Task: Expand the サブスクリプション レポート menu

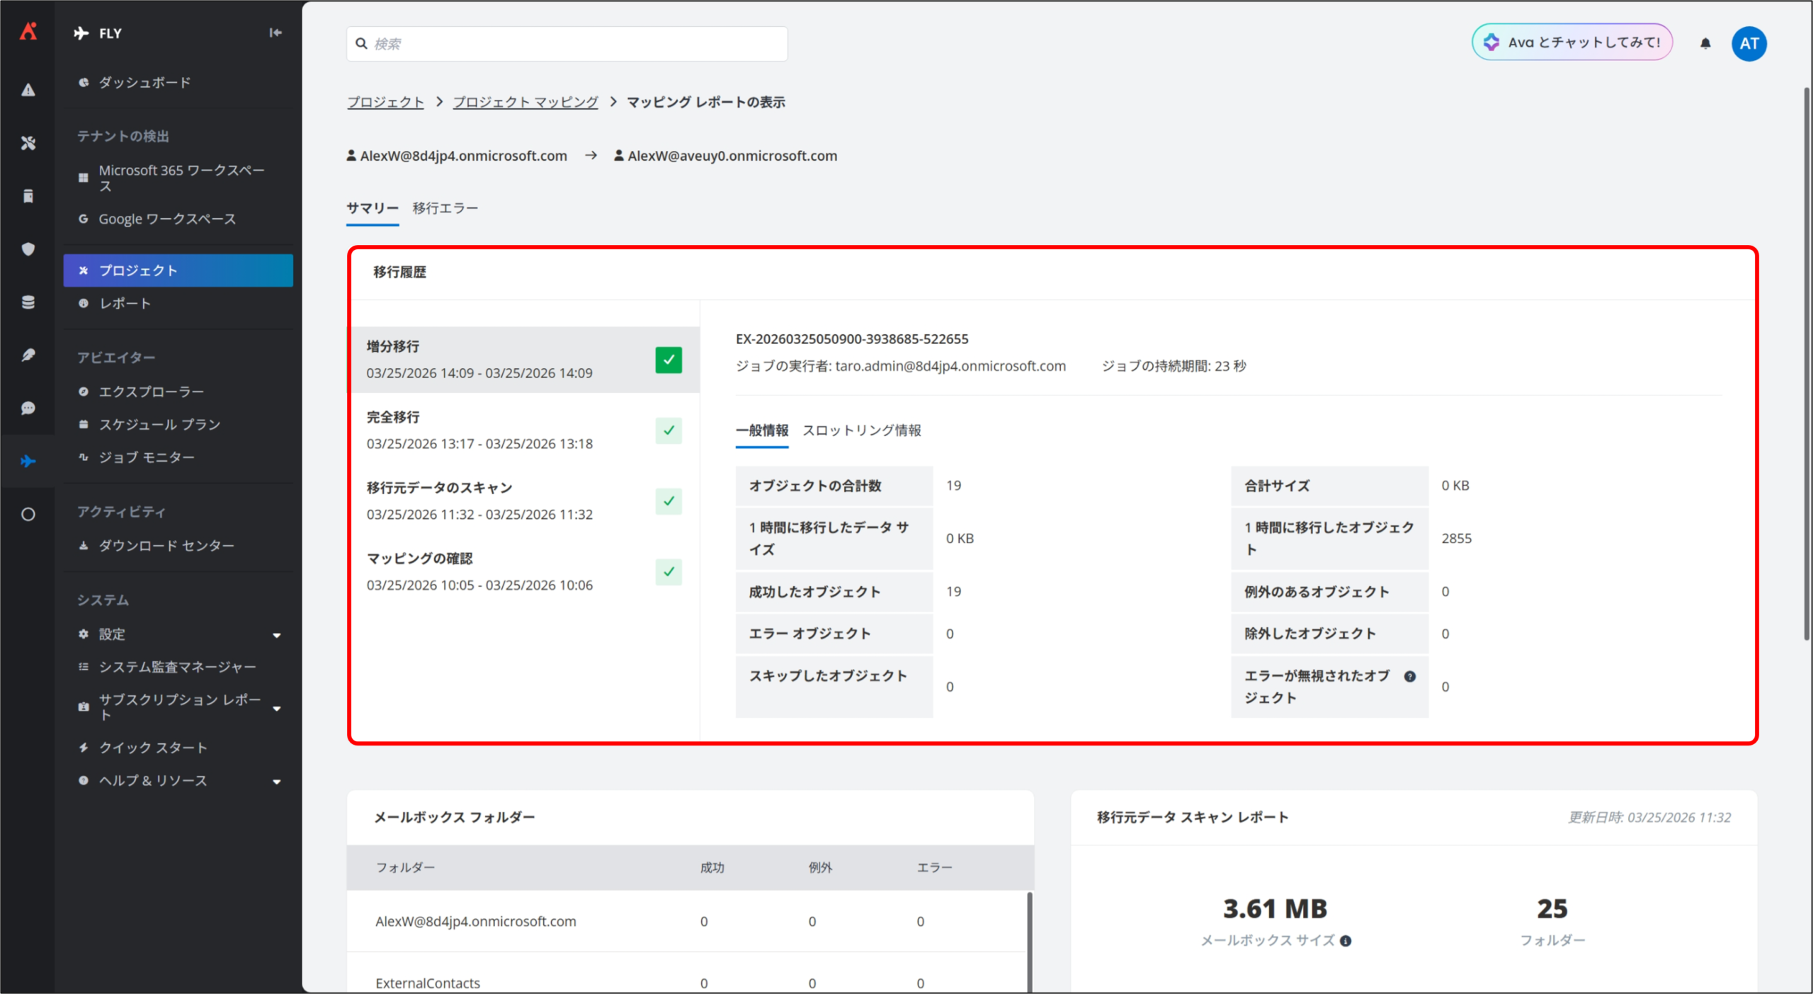Action: coord(277,708)
